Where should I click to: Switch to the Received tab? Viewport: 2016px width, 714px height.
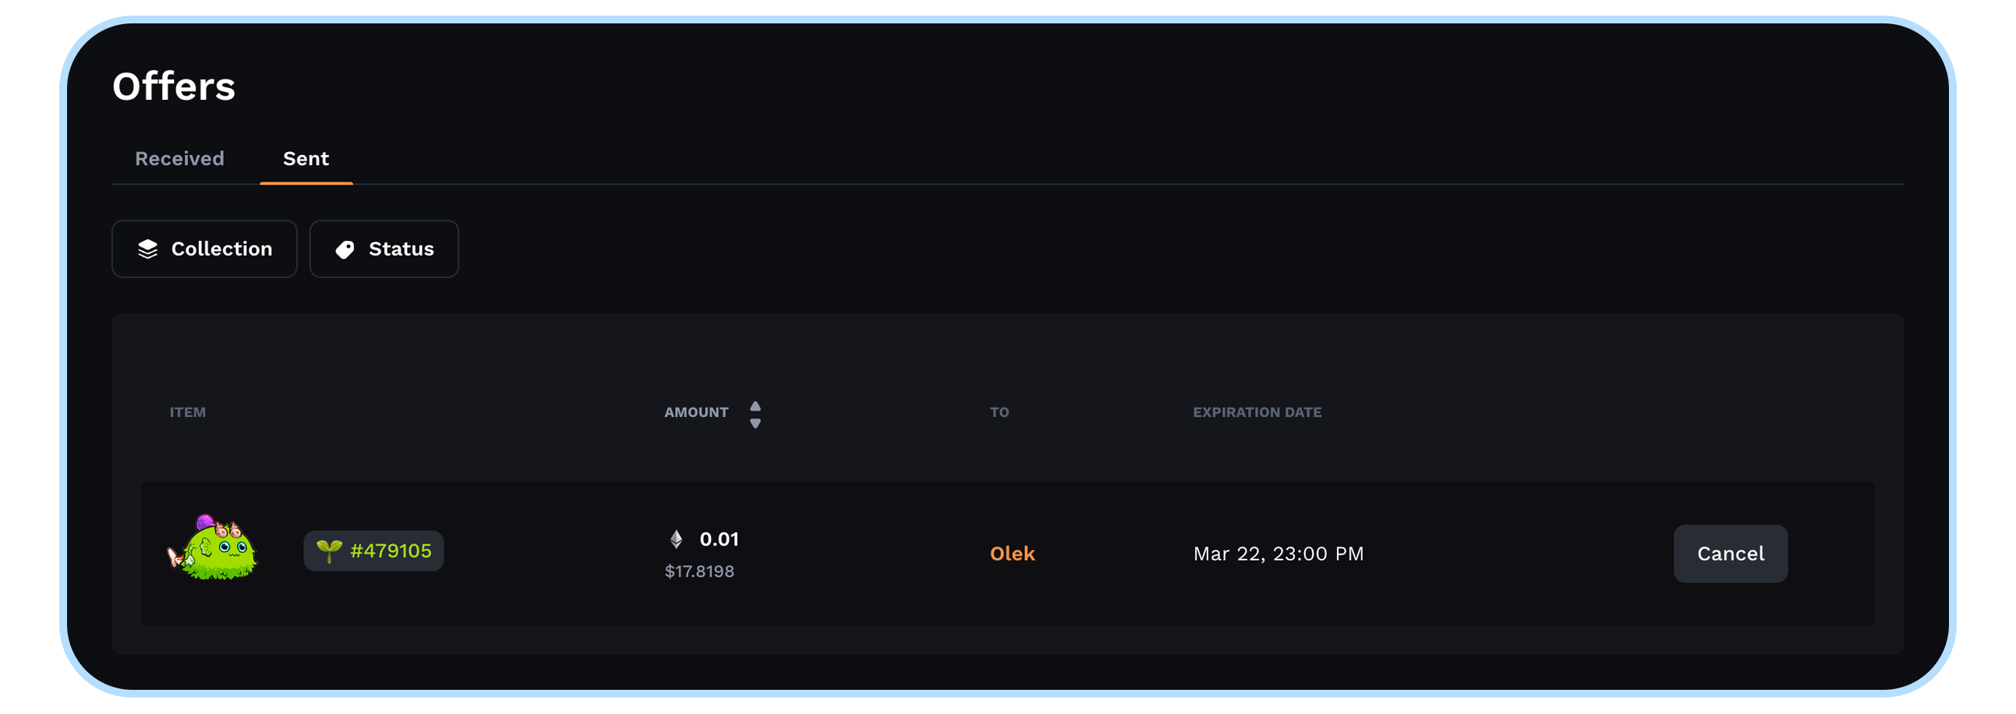coord(179,159)
